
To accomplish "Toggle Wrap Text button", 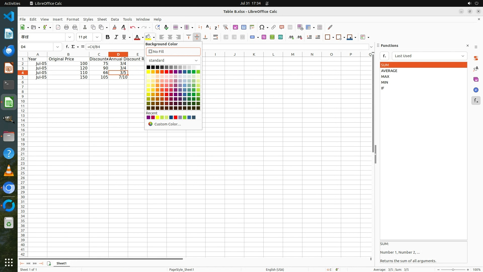I will (215, 37).
